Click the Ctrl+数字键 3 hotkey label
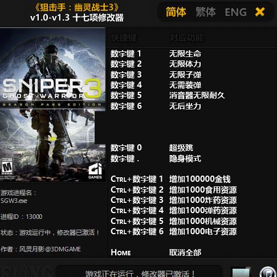 137,200
